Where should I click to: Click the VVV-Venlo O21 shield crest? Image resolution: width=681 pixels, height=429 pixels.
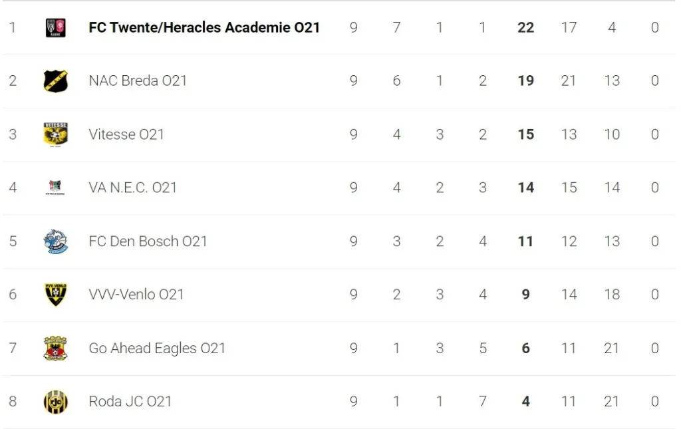coord(56,295)
